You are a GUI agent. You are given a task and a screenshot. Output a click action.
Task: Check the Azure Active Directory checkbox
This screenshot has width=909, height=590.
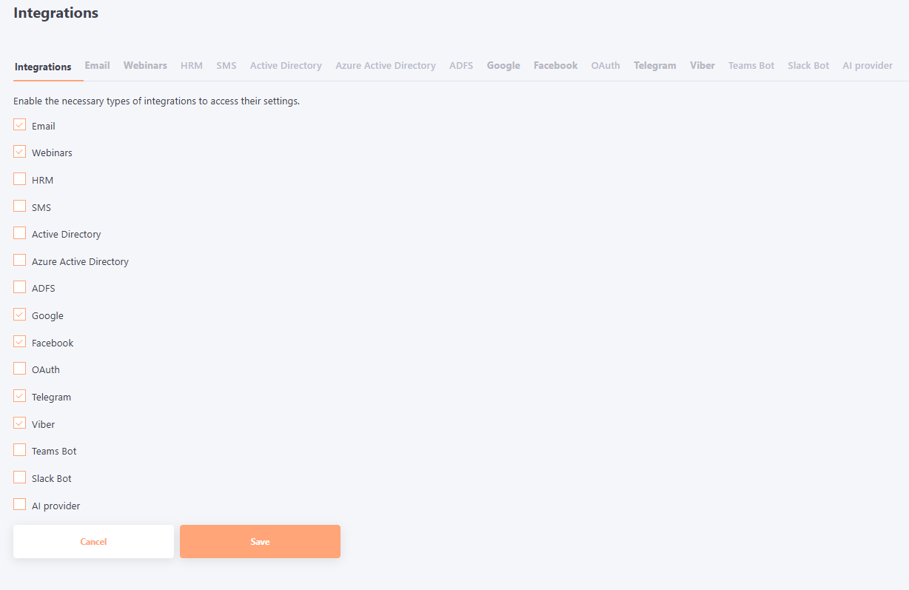(20, 261)
